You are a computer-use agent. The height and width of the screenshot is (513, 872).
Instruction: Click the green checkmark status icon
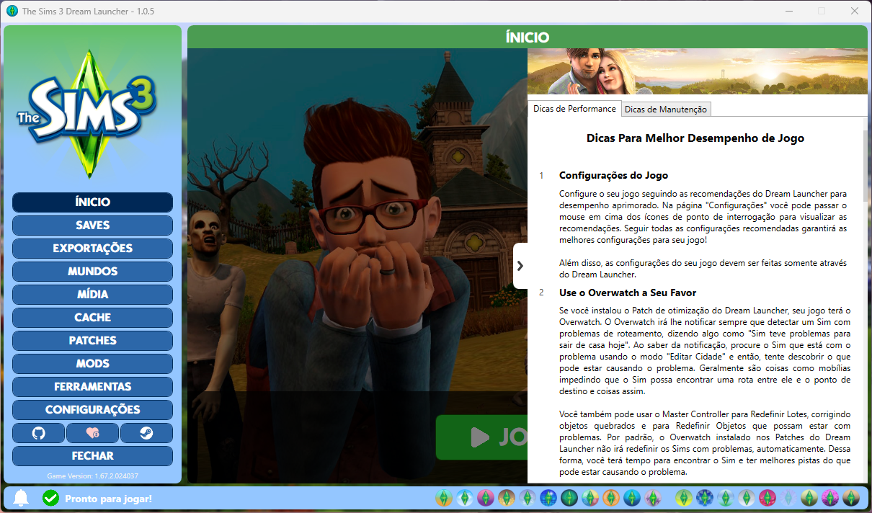pos(50,498)
